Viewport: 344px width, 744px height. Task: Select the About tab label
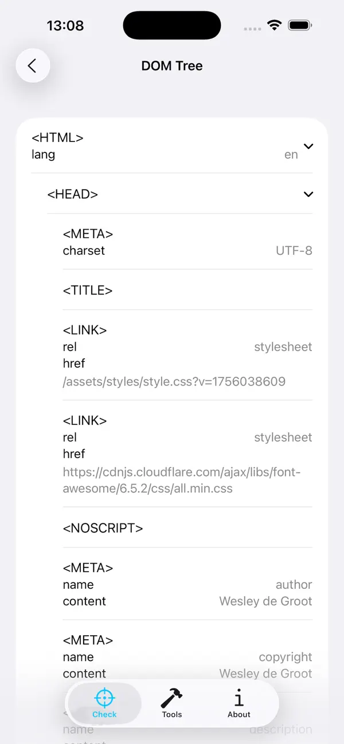[239, 714]
